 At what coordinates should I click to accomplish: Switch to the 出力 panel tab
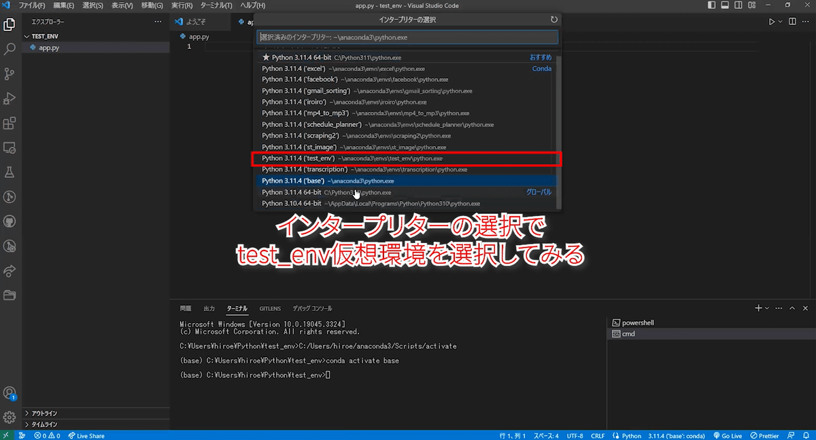[209, 308]
